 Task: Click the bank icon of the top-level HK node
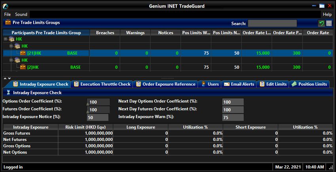point(11,39)
